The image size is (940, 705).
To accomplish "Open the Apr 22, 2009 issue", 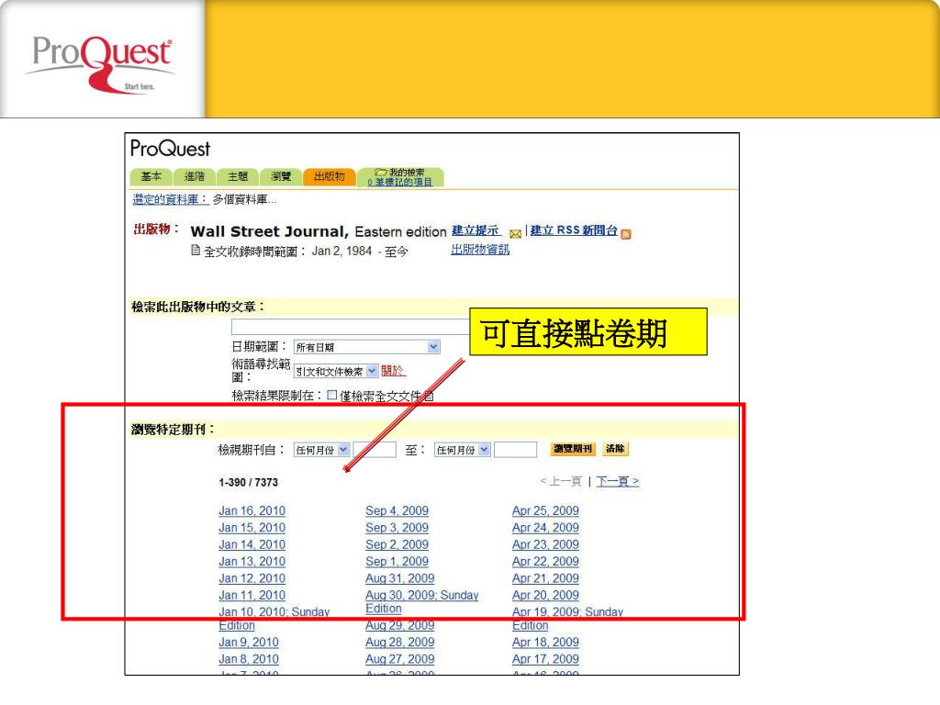I will tap(545, 561).
